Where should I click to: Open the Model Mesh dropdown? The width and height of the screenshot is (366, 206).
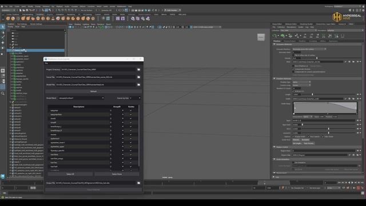(81, 98)
